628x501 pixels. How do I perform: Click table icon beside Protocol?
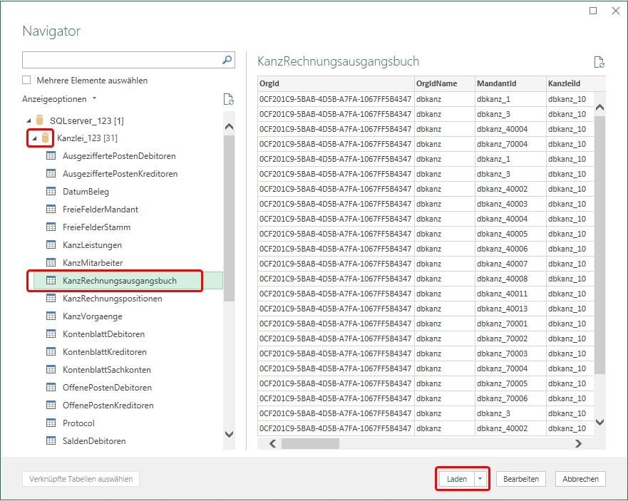coord(51,423)
